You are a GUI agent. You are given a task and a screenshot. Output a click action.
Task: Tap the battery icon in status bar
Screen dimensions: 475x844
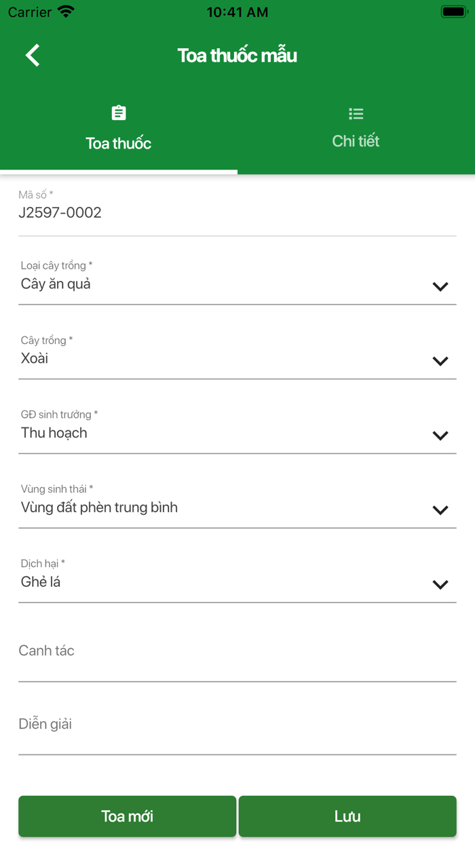click(x=453, y=12)
